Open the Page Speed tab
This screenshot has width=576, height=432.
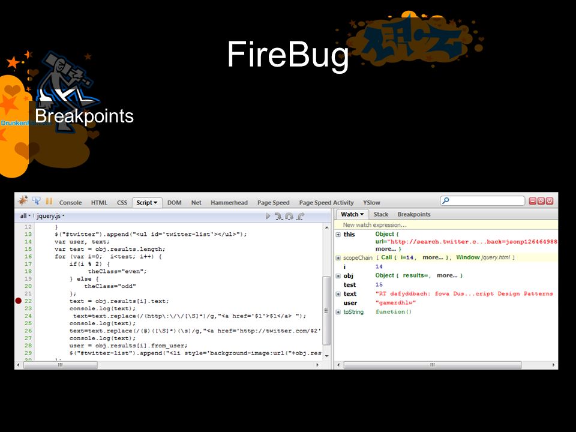[x=274, y=202]
